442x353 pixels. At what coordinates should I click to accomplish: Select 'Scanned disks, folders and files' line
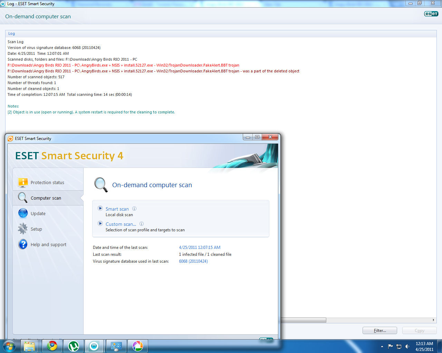tap(72, 59)
